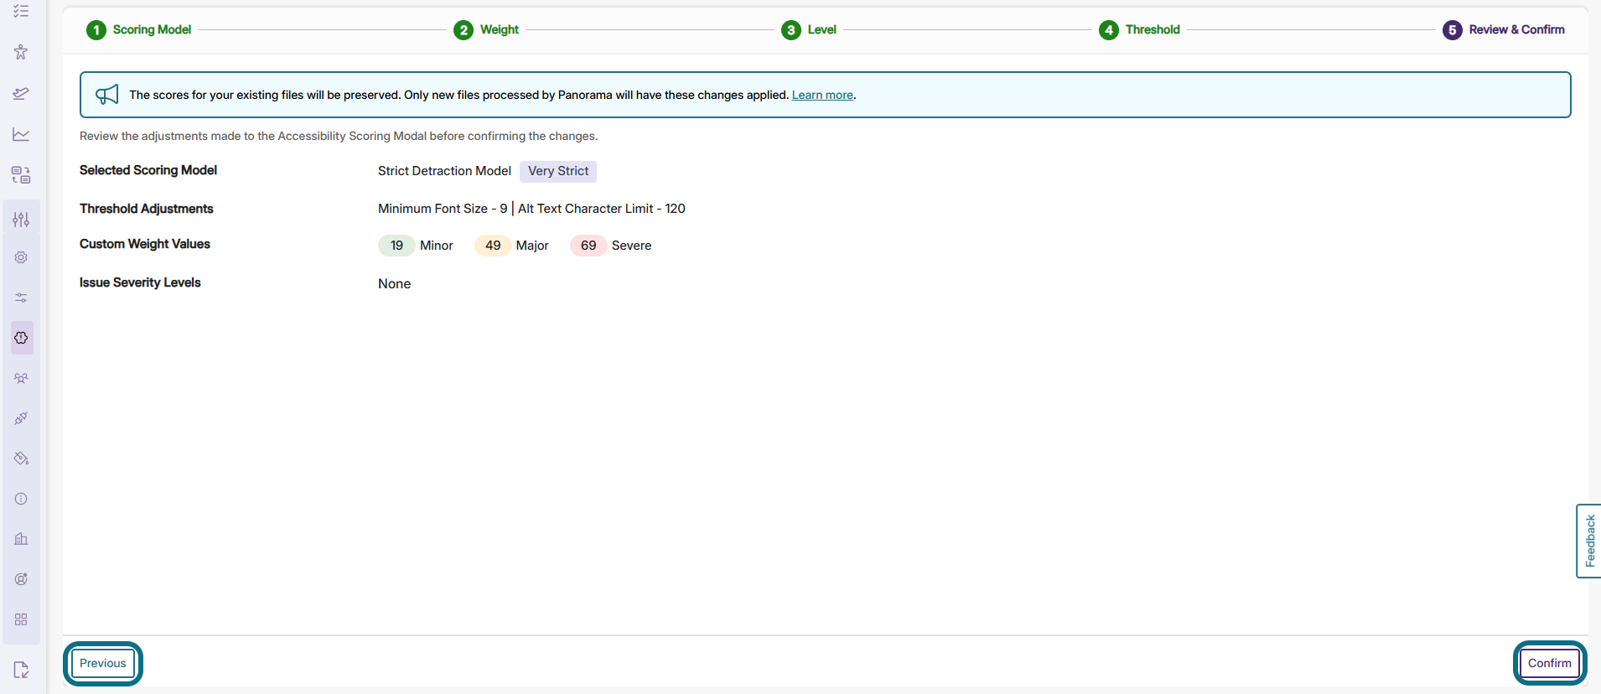Go to step 4 Threshold
The height and width of the screenshot is (694, 1601).
click(1140, 30)
